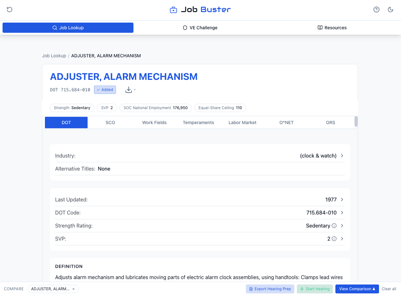Click the SVP 2 chip

(107, 108)
